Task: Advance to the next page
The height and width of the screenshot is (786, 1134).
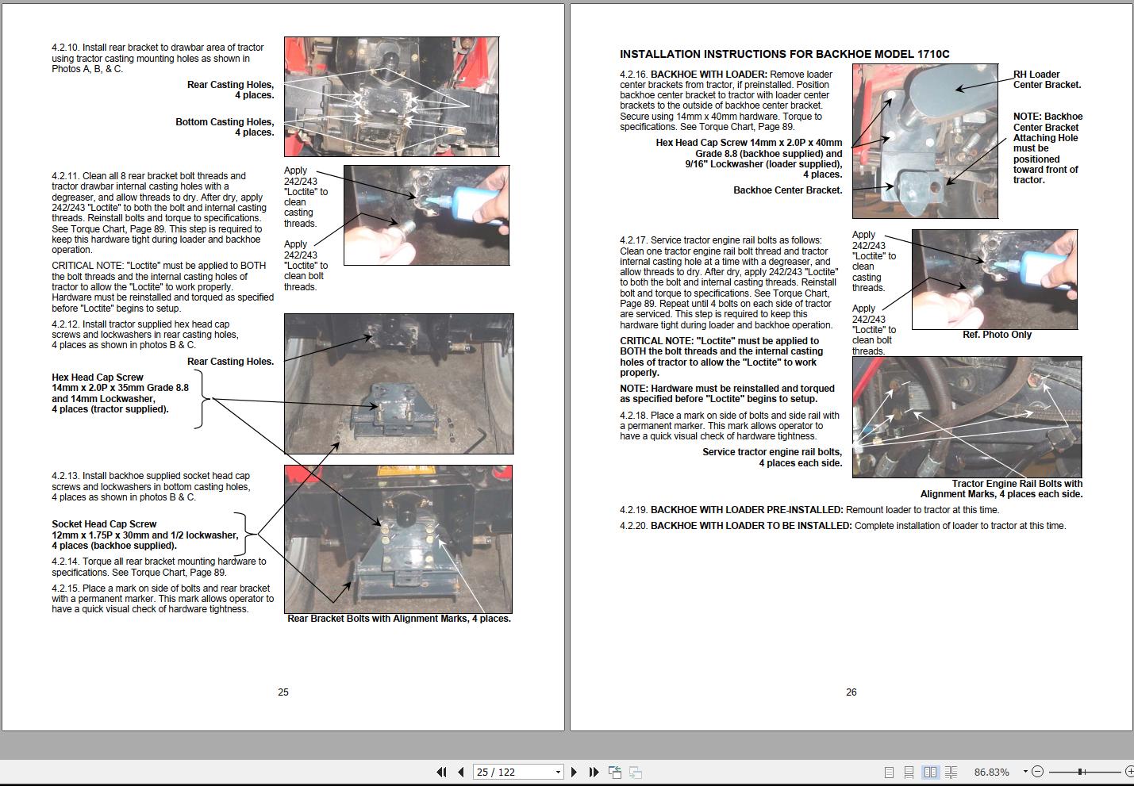Action: click(574, 772)
